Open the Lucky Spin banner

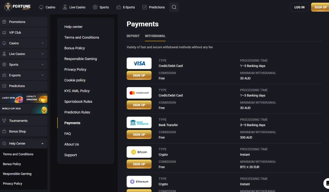(12, 98)
